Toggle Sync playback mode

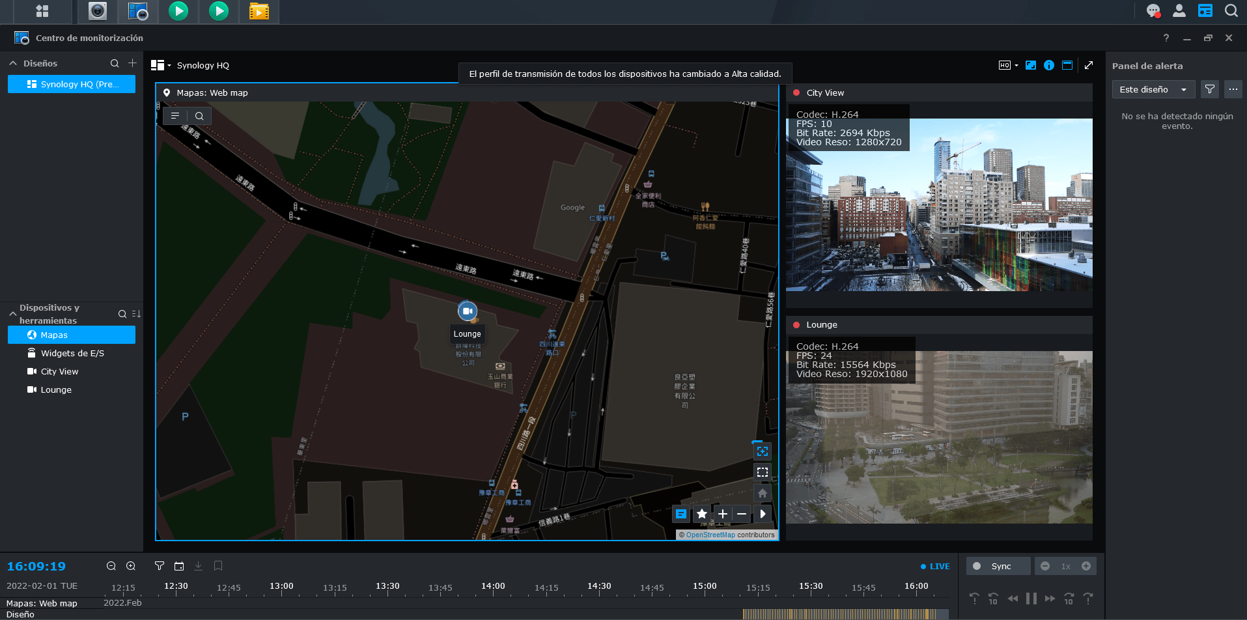coord(998,566)
